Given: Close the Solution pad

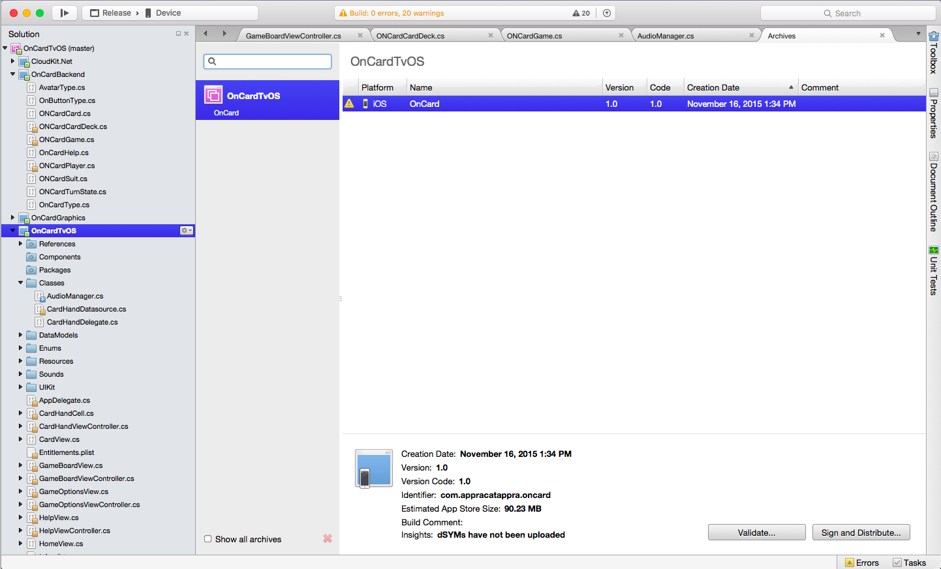Looking at the screenshot, I should click(x=187, y=34).
